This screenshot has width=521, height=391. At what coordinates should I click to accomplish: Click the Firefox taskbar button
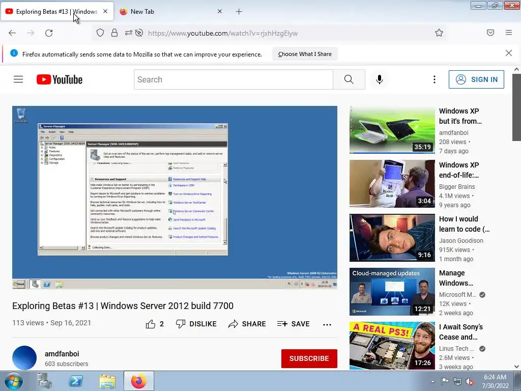139,381
